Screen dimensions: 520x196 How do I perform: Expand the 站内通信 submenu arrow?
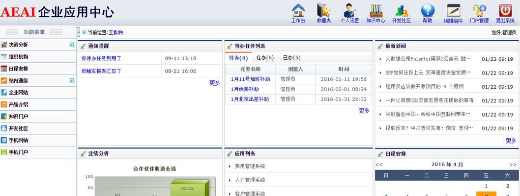[72, 81]
